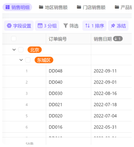Click the folder icon beside 地区销售额
The image size is (134, 147).
41,7
